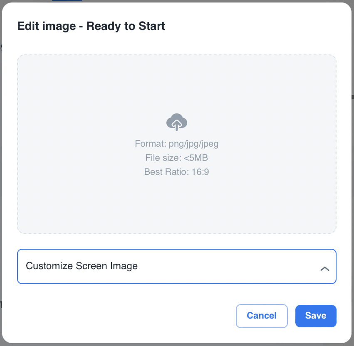Click the cloud upload icon

pyautogui.click(x=177, y=122)
